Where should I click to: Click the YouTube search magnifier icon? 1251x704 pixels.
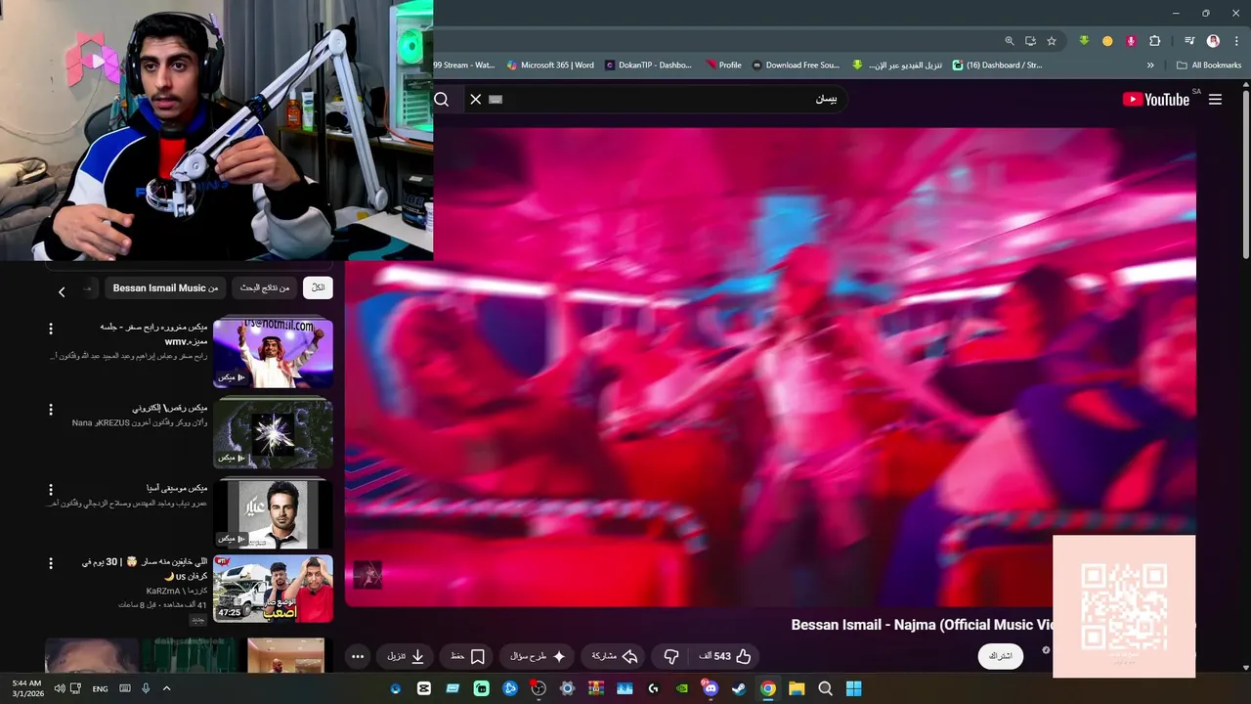coord(442,99)
